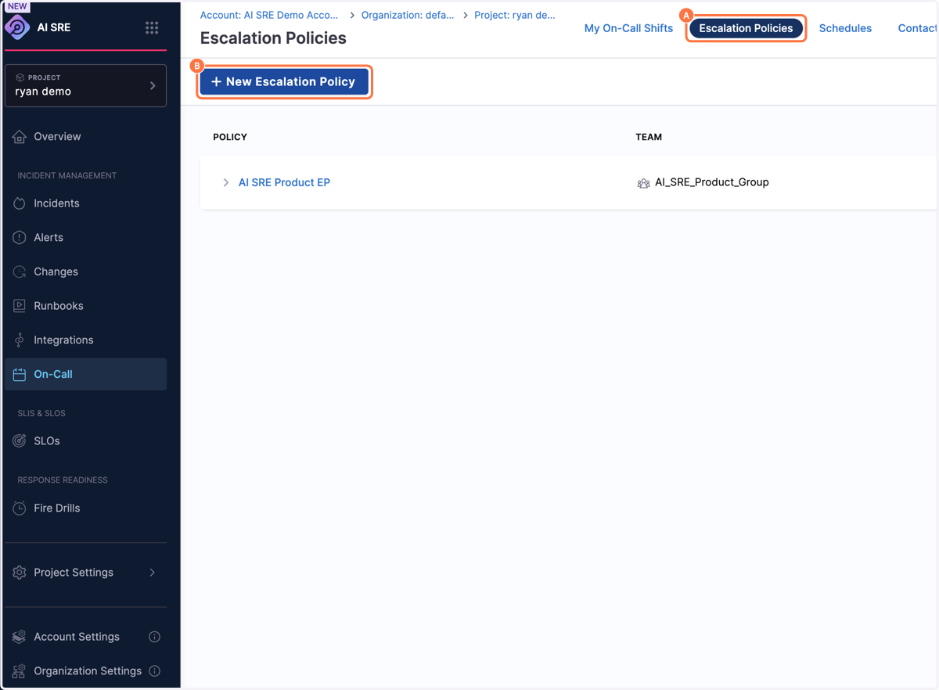
Task: Click the info icon beside Account Settings
Action: [155, 637]
